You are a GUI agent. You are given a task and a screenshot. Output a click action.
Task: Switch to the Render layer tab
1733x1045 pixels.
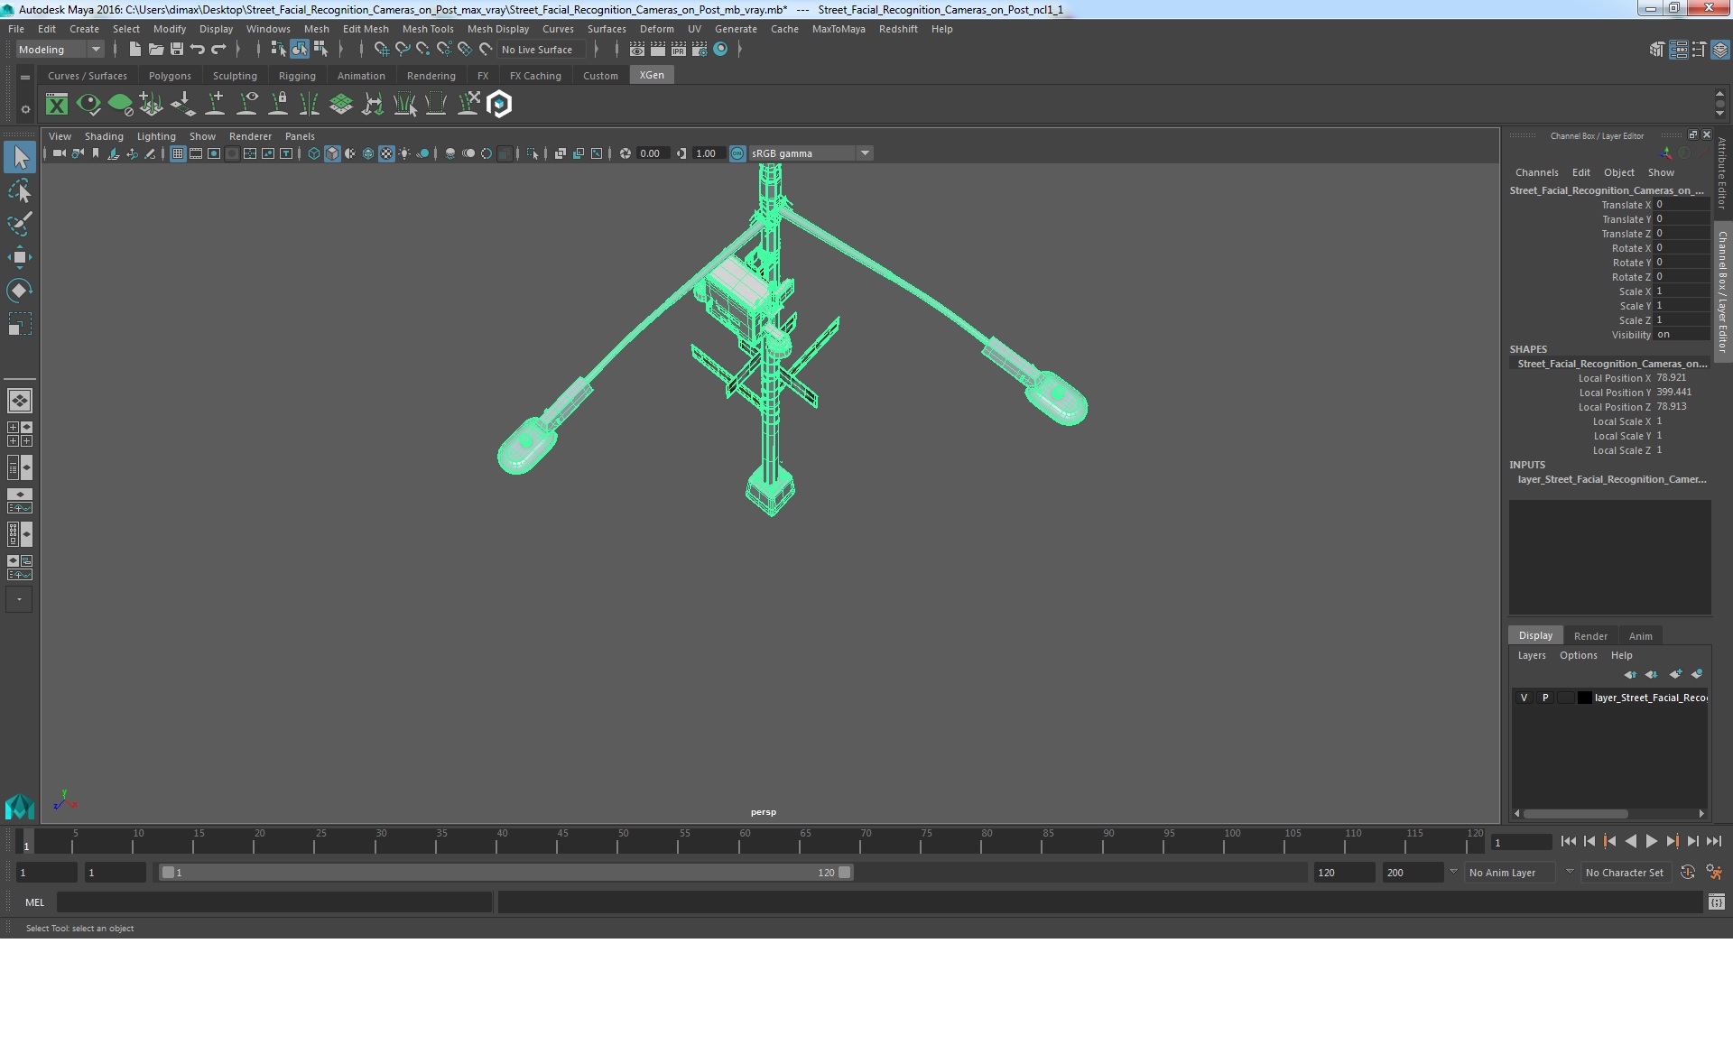click(1590, 636)
